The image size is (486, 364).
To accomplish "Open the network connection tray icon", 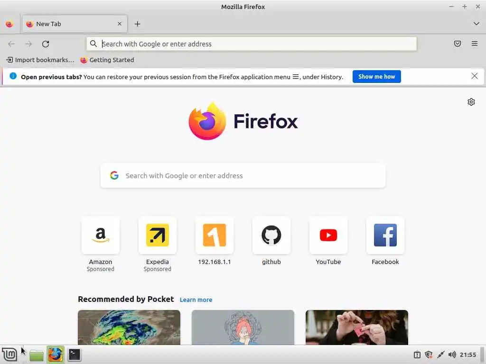I will coord(440,355).
